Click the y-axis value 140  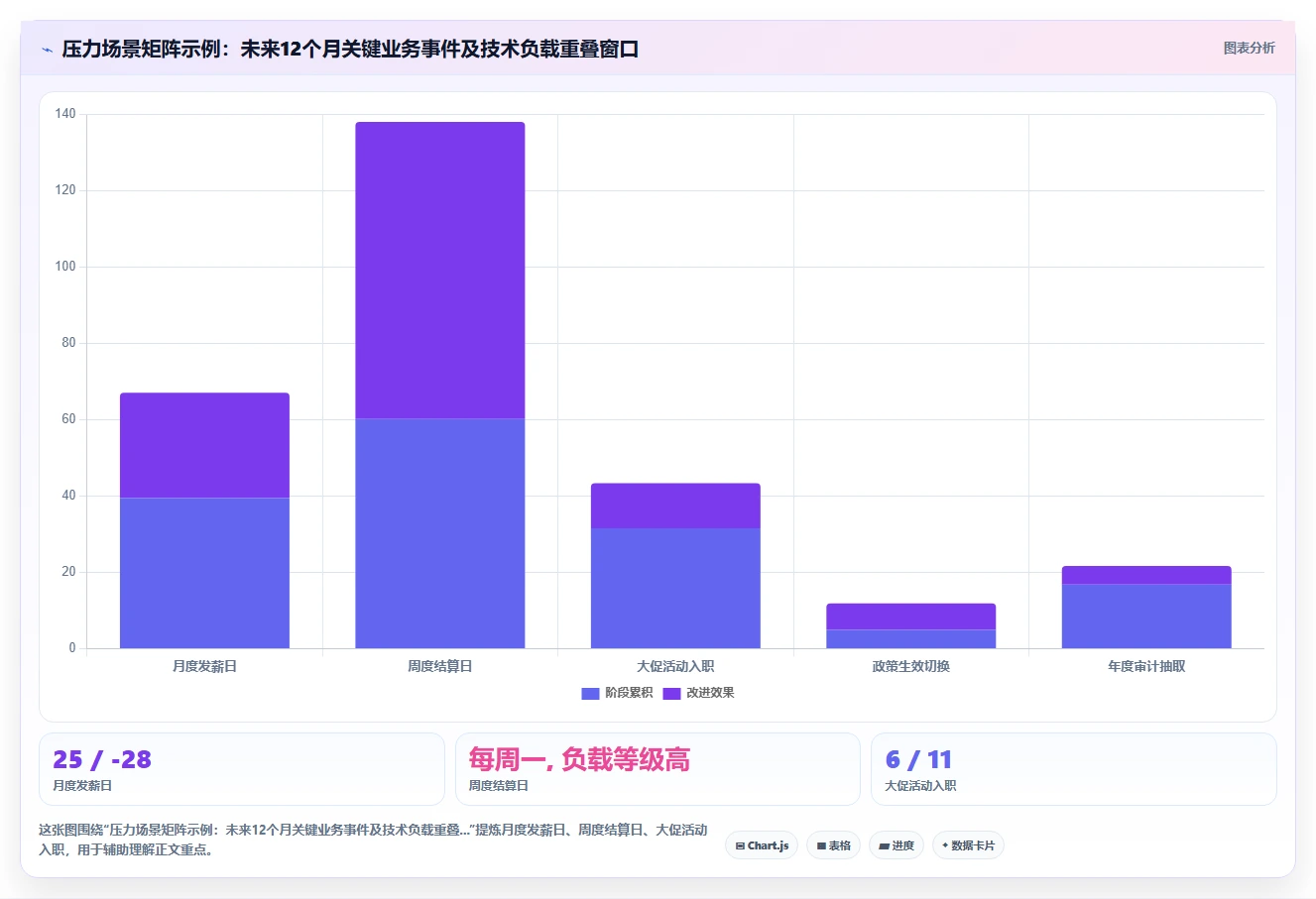(65, 114)
